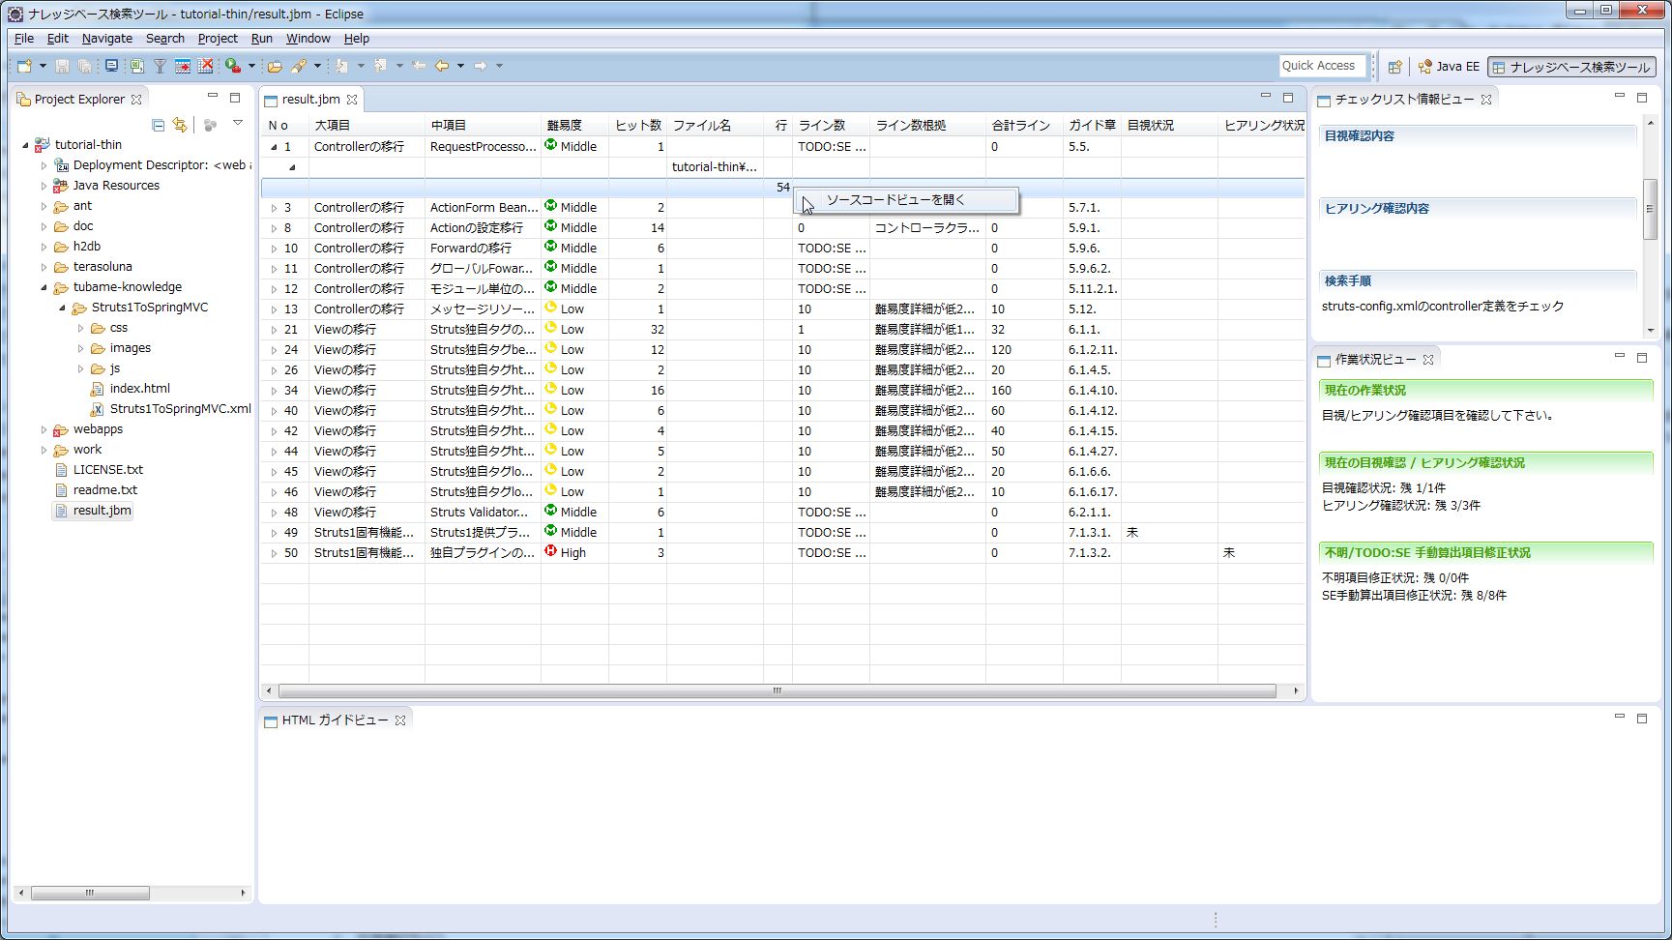The width and height of the screenshot is (1672, 940).
Task: Expand the images folder
Action: (x=80, y=348)
